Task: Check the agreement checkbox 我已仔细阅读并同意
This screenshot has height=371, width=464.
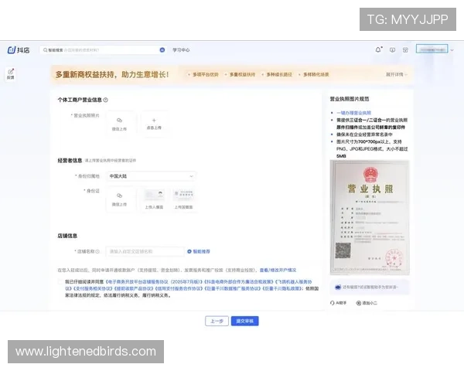Action: point(60,281)
